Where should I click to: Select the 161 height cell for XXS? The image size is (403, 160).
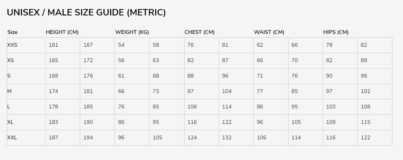pyautogui.click(x=53, y=45)
